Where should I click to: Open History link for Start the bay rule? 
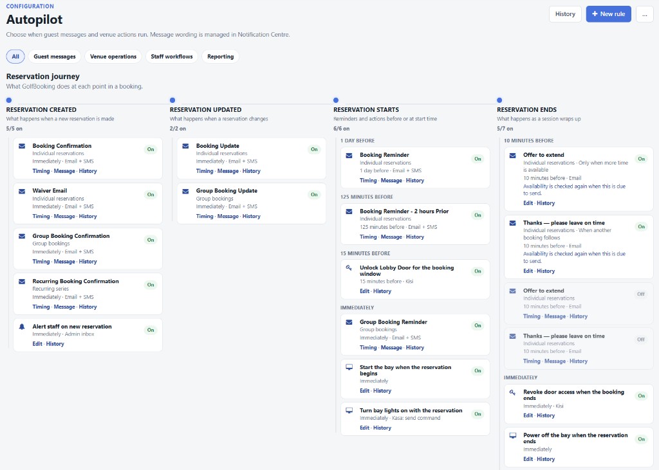click(x=382, y=391)
